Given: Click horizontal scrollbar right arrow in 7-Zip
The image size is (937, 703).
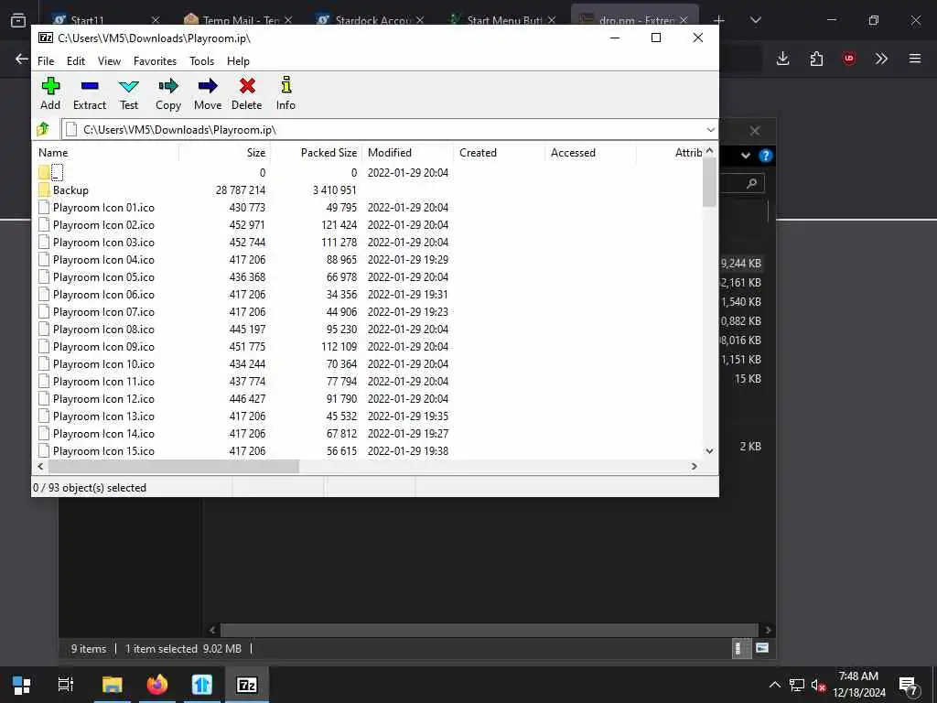Looking at the screenshot, I should [x=694, y=466].
